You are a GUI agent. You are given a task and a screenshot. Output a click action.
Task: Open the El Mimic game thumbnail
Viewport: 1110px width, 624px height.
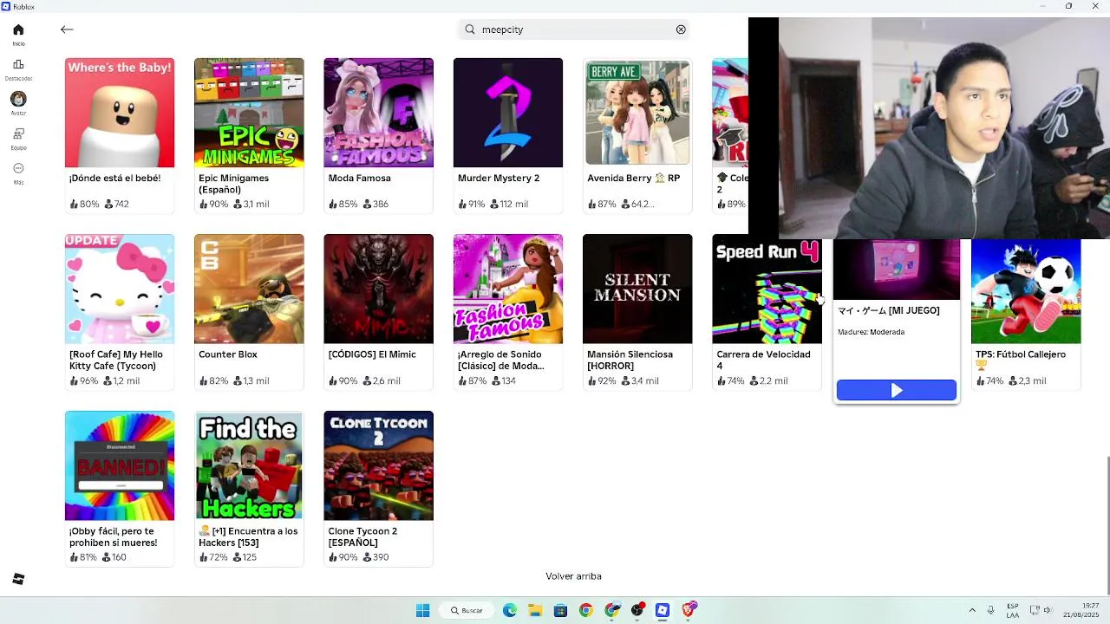(x=378, y=289)
